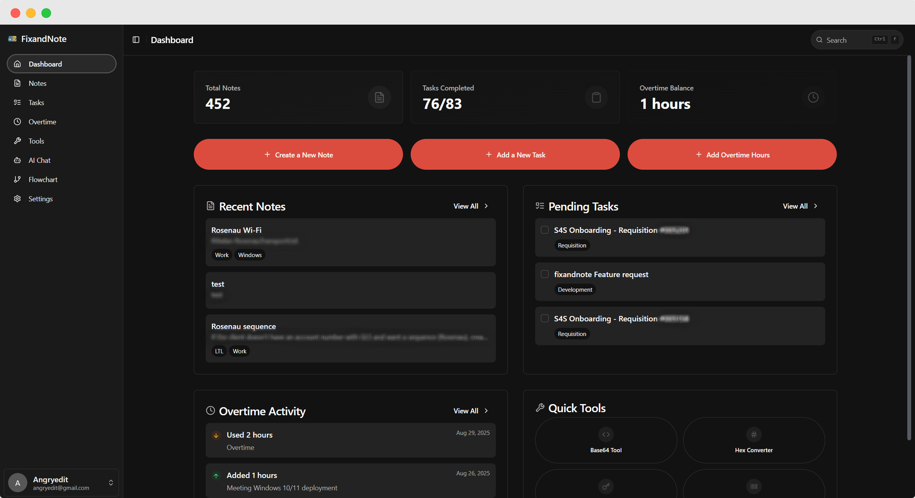Check the last S4S Onboarding Requisition task
915x498 pixels.
click(x=544, y=318)
